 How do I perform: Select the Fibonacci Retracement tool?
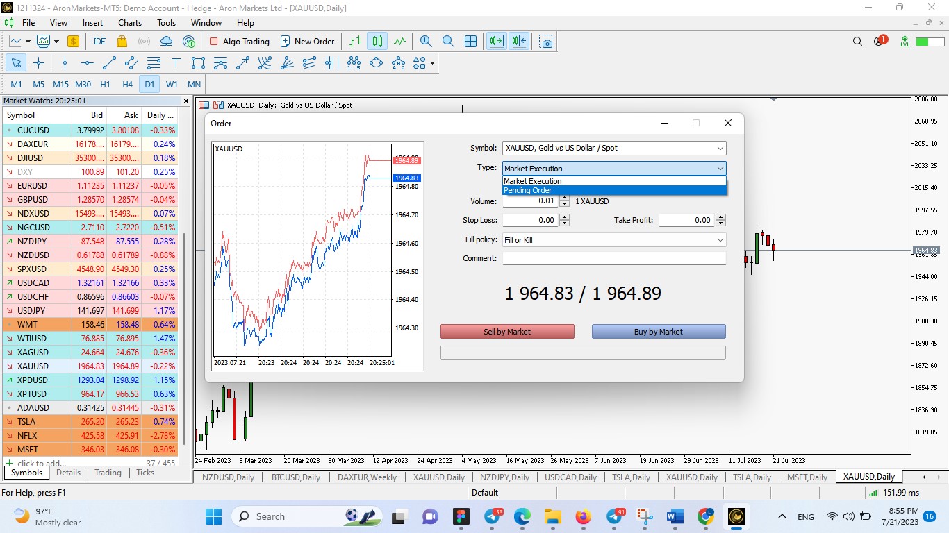(154, 63)
